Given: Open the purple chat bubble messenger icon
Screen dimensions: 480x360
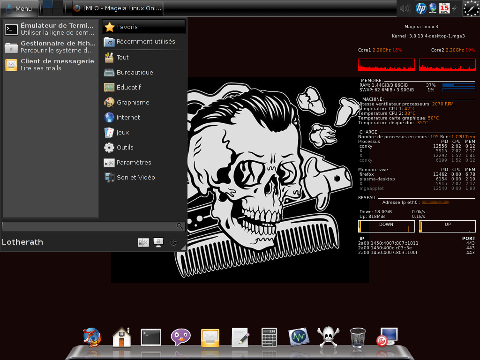Looking at the screenshot, I should (x=180, y=337).
